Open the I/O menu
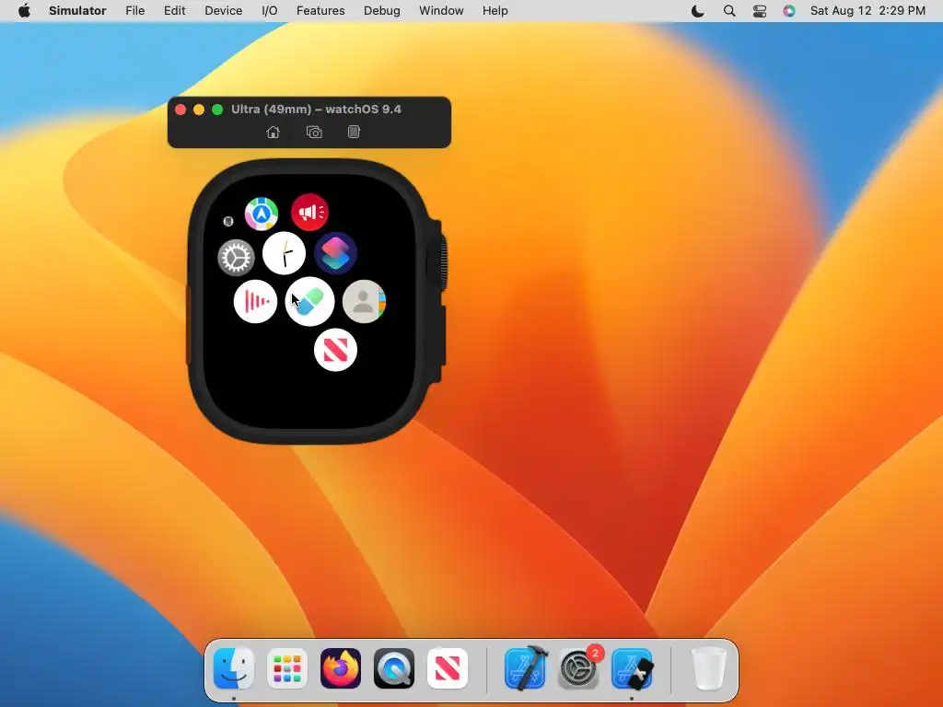The image size is (943, 707). [270, 11]
